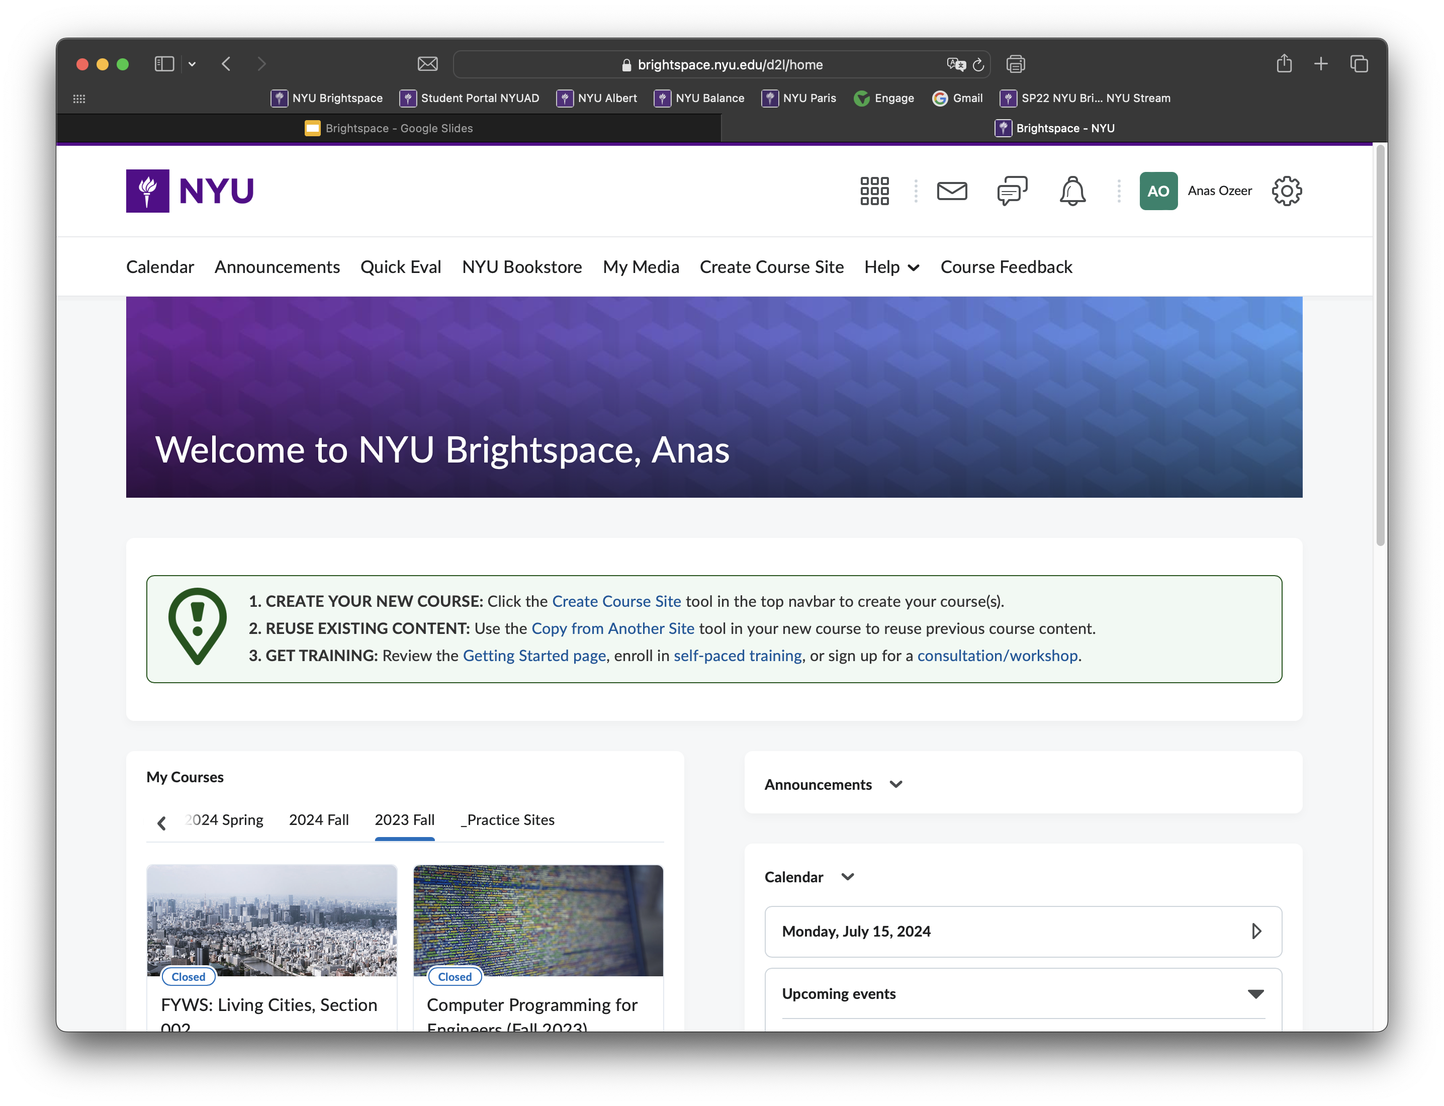The height and width of the screenshot is (1106, 1444).
Task: Switch to the Brightspace - NYU tab
Action: tap(1054, 128)
